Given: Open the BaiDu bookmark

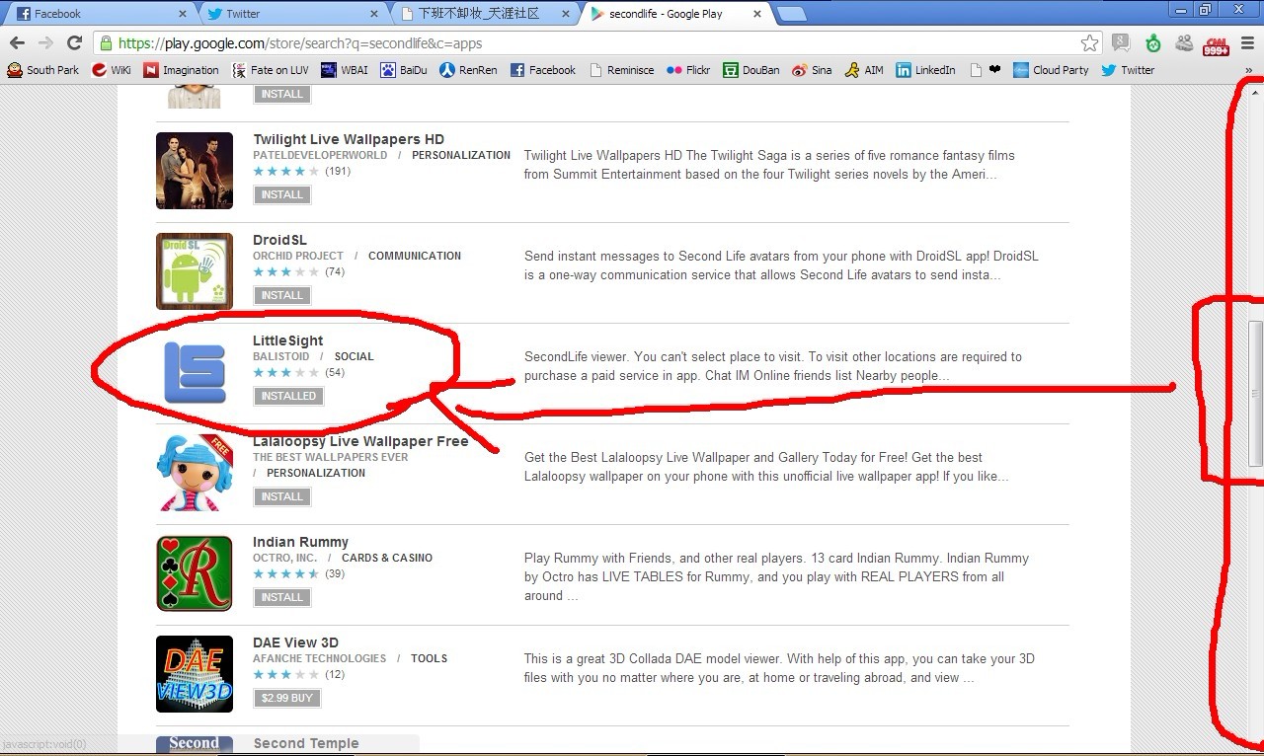Looking at the screenshot, I should pos(404,70).
